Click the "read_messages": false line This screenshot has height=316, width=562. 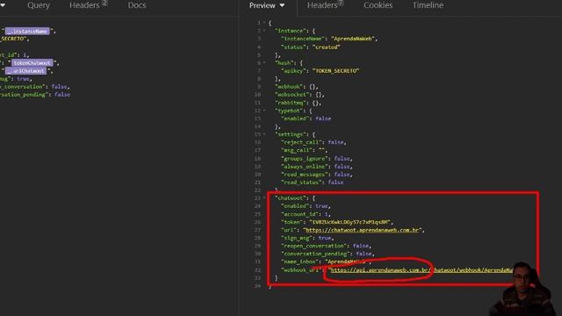(317, 175)
